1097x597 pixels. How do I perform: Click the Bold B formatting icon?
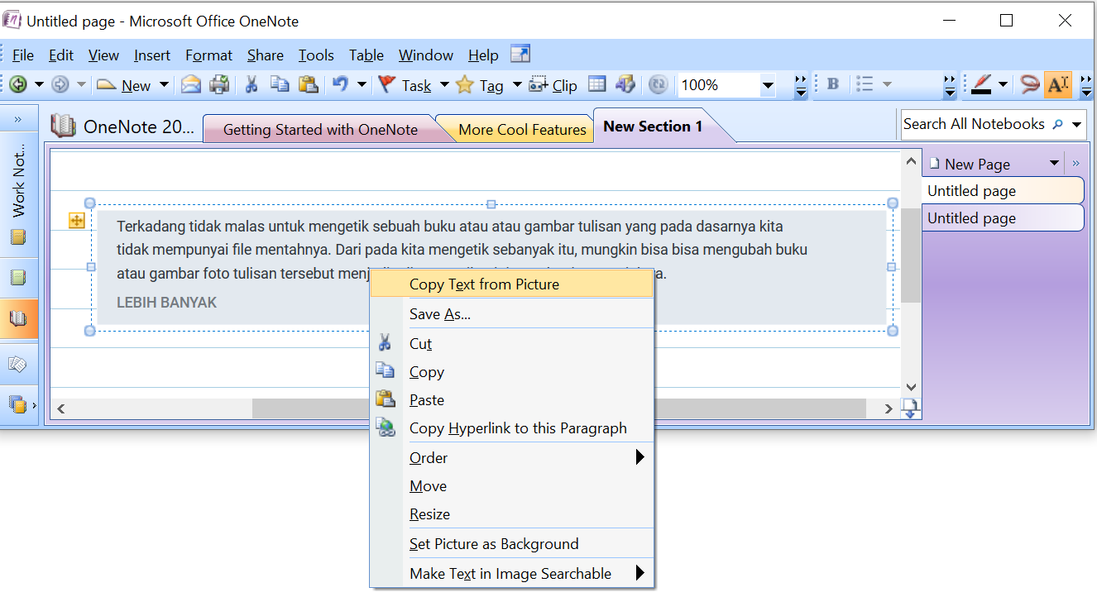(x=833, y=84)
